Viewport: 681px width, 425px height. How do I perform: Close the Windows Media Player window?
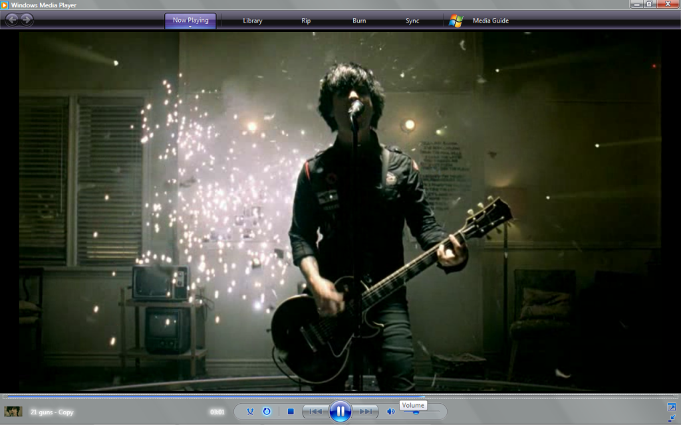click(668, 5)
